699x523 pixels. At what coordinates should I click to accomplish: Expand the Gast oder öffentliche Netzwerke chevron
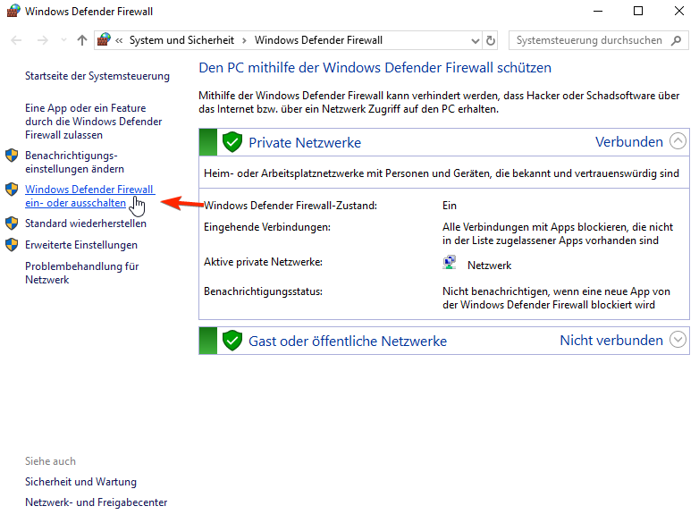678,340
